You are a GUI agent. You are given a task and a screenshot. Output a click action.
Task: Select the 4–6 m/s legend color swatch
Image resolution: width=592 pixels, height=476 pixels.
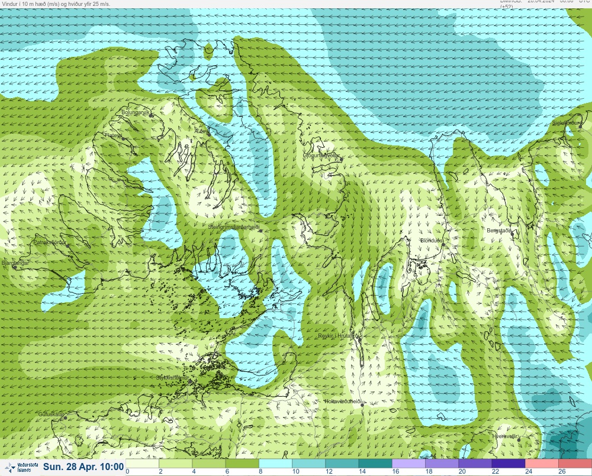pyautogui.click(x=209, y=463)
